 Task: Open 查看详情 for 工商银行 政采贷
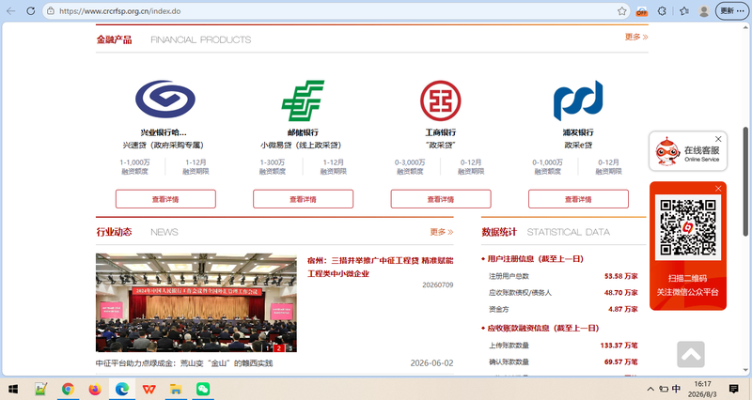tap(441, 199)
